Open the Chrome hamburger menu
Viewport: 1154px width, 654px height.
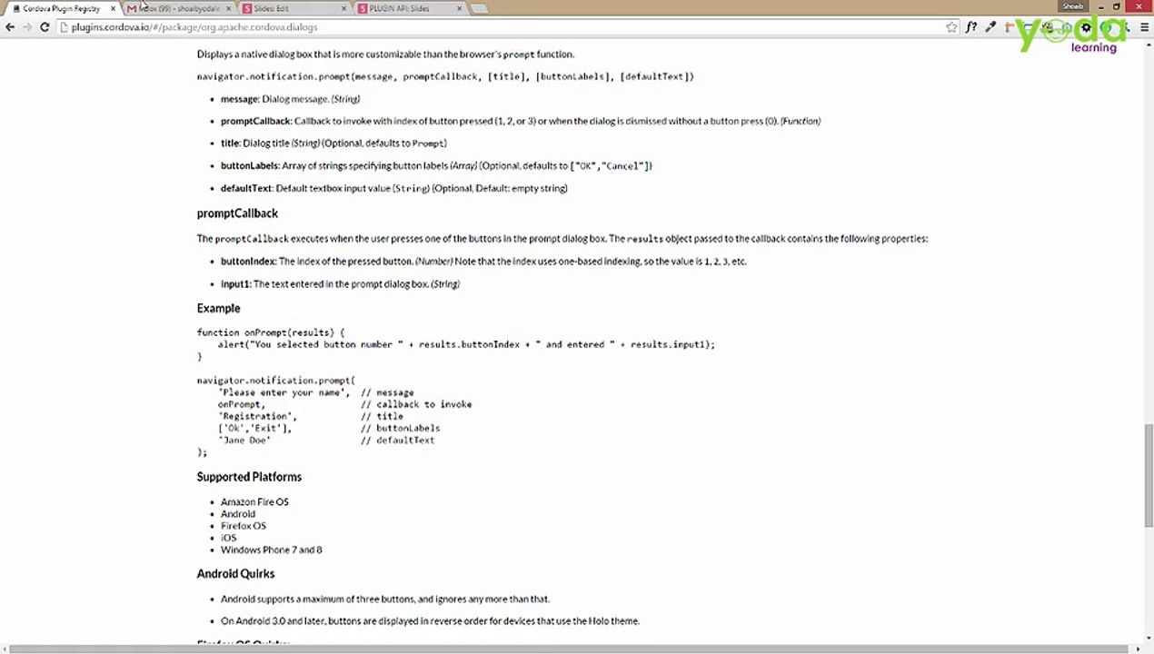coord(1143,27)
